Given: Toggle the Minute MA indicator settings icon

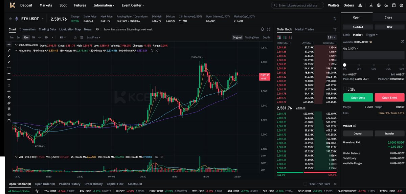Looking at the screenshot, I should tap(152, 50).
